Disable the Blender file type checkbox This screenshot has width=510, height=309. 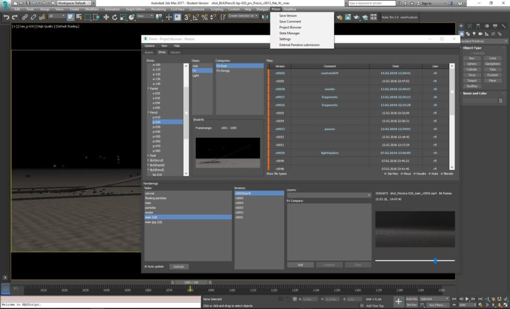(x=441, y=173)
